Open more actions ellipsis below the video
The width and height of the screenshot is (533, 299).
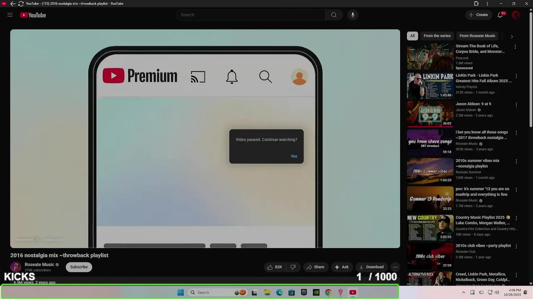tap(395, 267)
